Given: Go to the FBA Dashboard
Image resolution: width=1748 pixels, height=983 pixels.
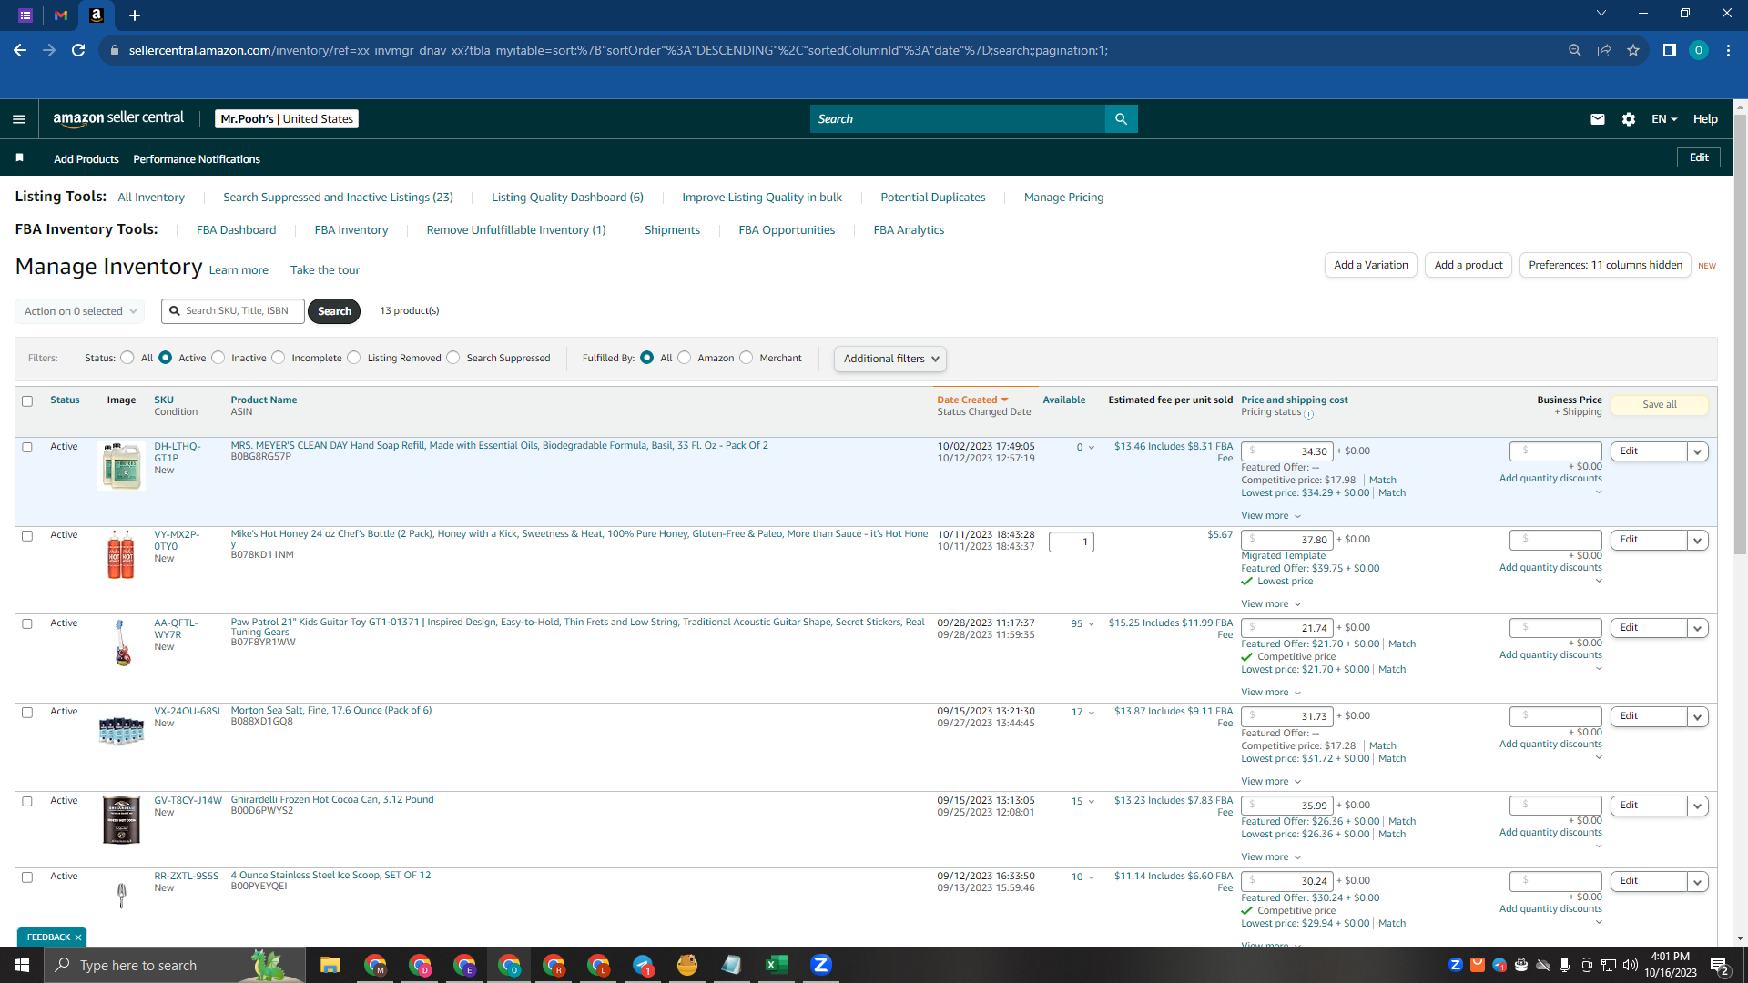Looking at the screenshot, I should [236, 230].
